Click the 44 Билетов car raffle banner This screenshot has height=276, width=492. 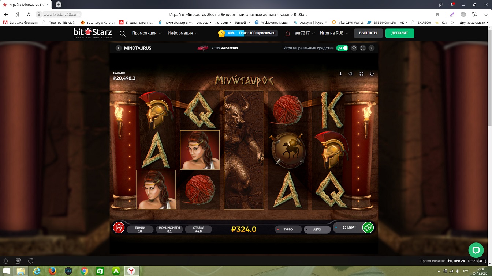click(x=217, y=48)
